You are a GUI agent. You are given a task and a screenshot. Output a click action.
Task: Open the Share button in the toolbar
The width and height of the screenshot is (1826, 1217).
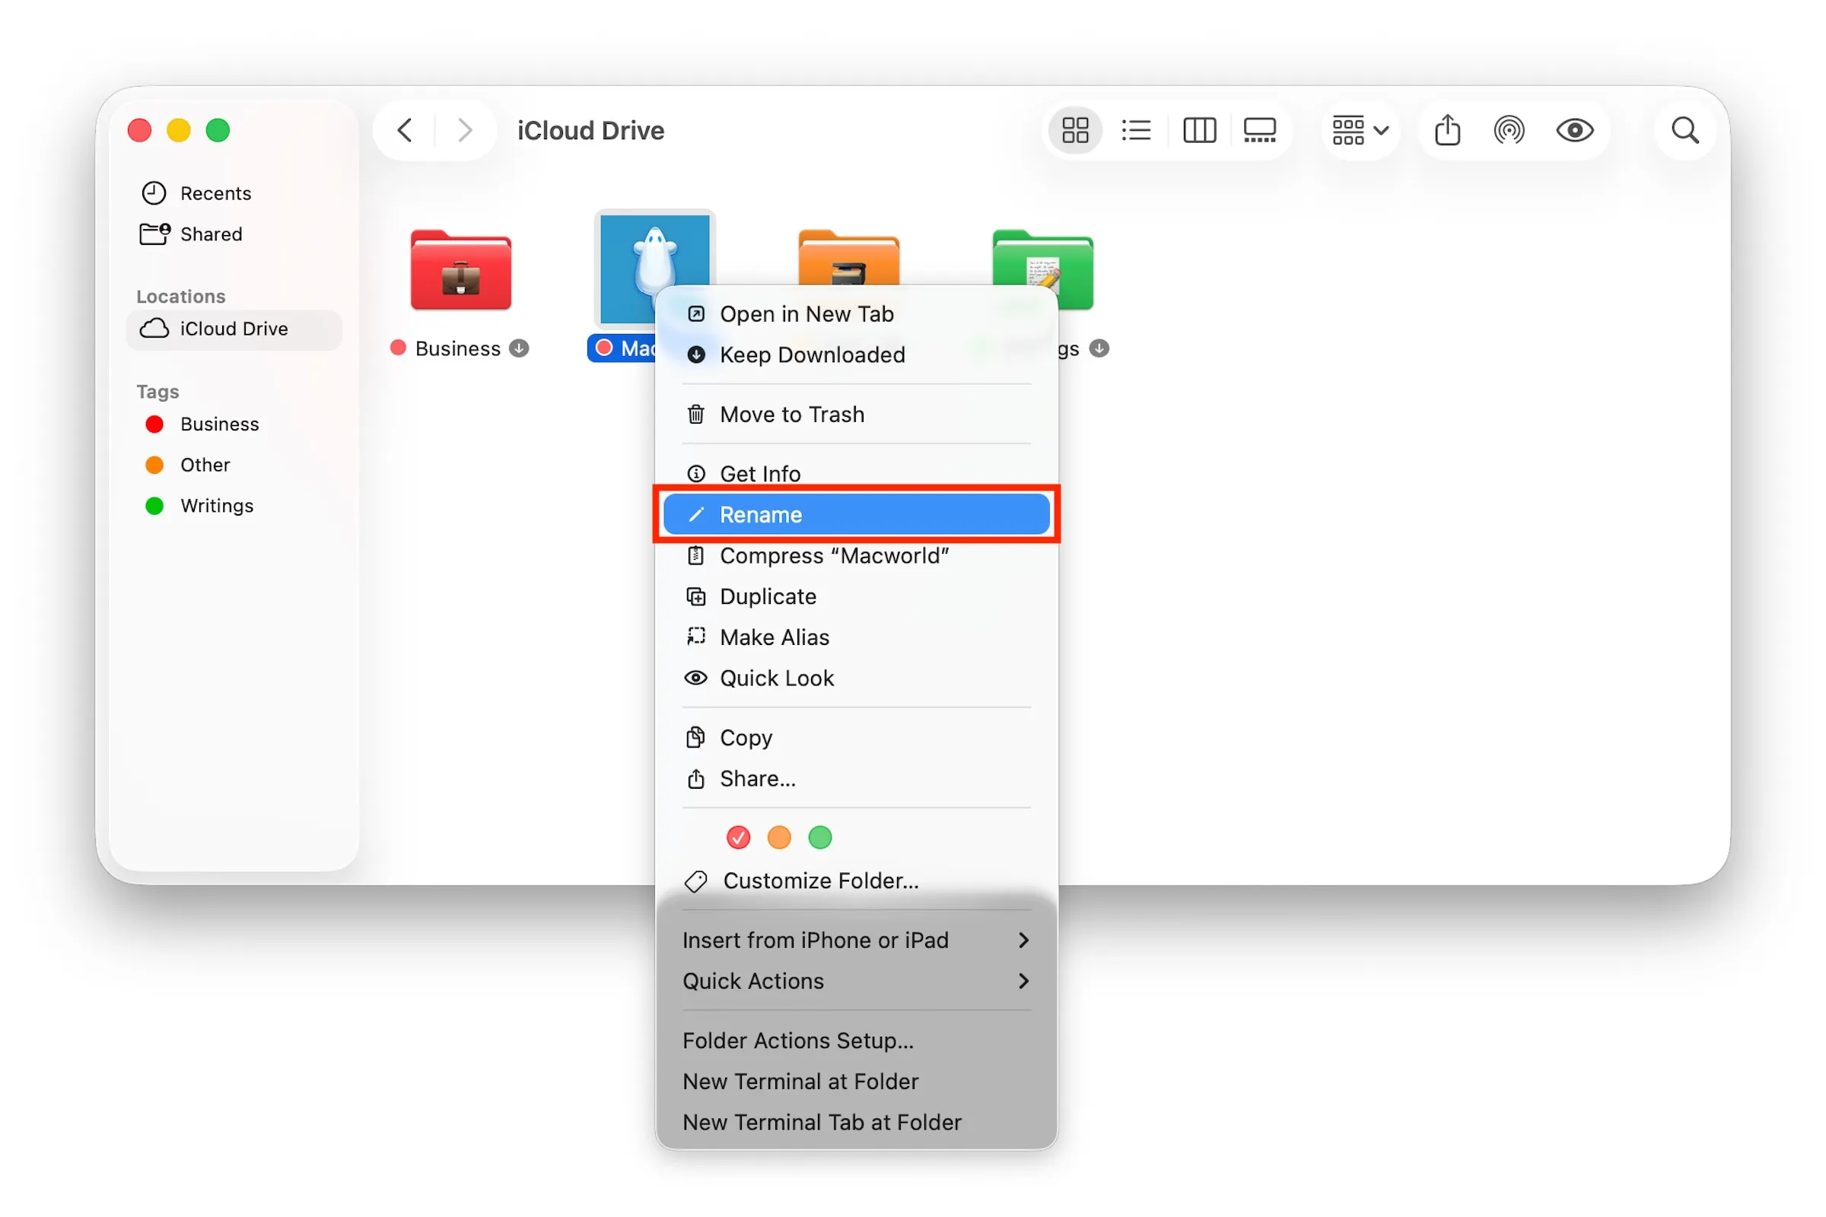pyautogui.click(x=1447, y=129)
